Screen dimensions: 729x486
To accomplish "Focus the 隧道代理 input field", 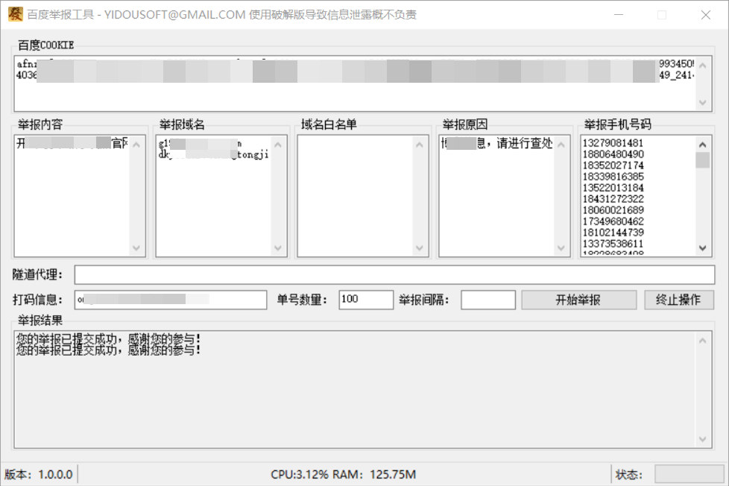I will click(x=394, y=274).
